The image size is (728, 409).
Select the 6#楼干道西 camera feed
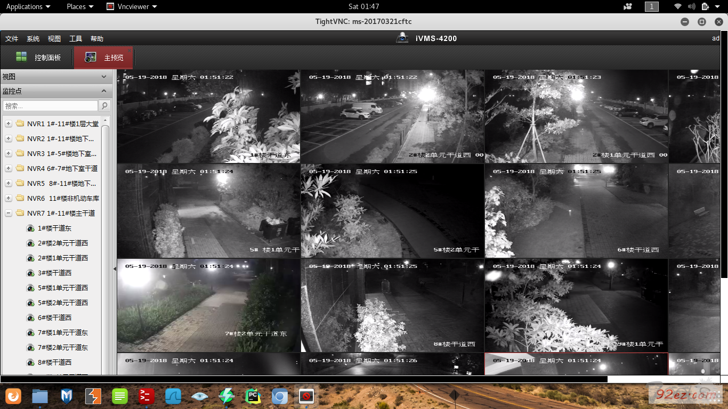(x=576, y=211)
